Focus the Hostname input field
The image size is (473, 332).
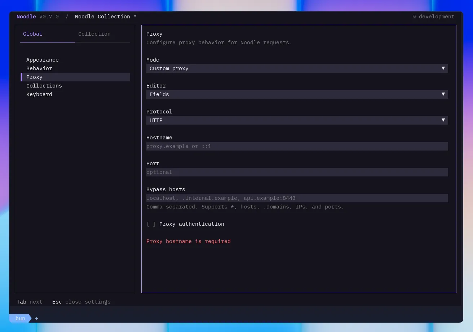tap(297, 146)
